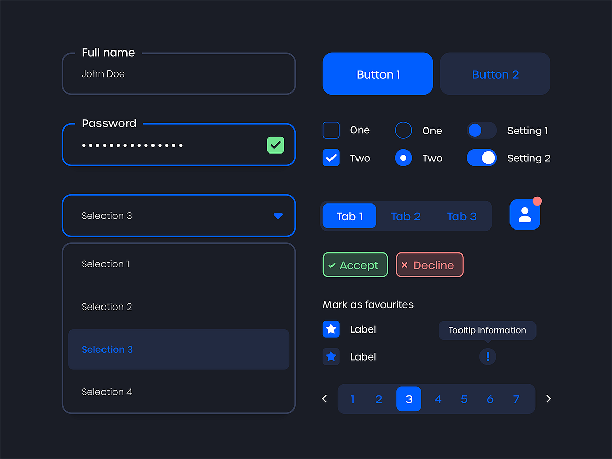Select the dimmed star icon next to second Label
The image size is (612, 459).
(x=331, y=356)
